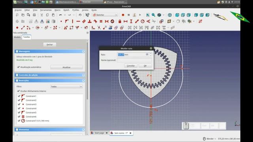Collapse the Restrições section
The height and width of the screenshot is (142, 253).
point(83,80)
